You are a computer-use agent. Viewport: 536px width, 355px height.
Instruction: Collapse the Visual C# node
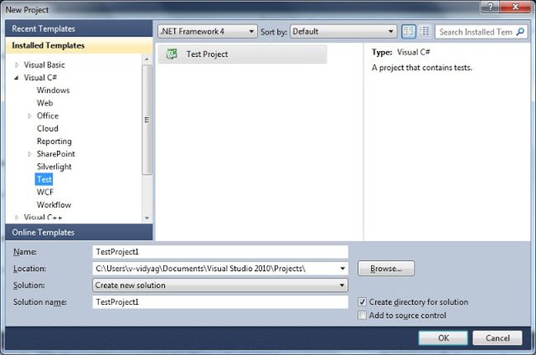click(16, 77)
